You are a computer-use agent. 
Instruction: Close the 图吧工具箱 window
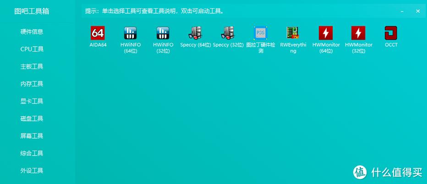(418, 11)
